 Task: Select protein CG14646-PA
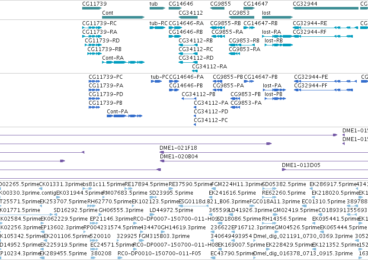point(174,81)
